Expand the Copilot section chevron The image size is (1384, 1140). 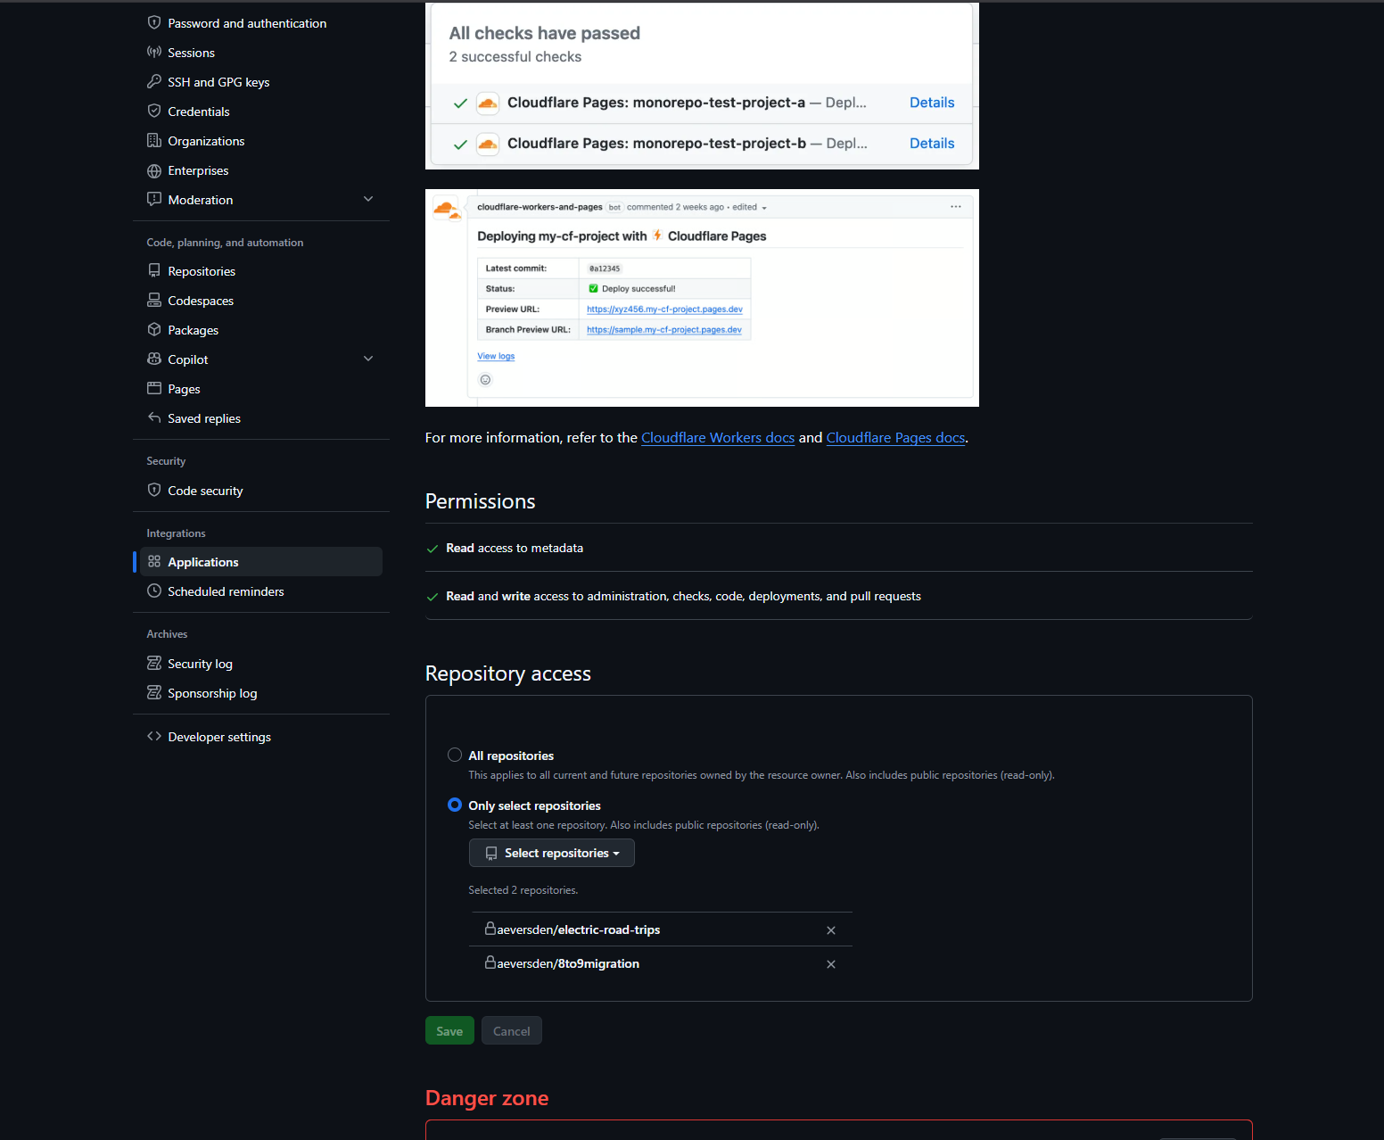tap(368, 359)
